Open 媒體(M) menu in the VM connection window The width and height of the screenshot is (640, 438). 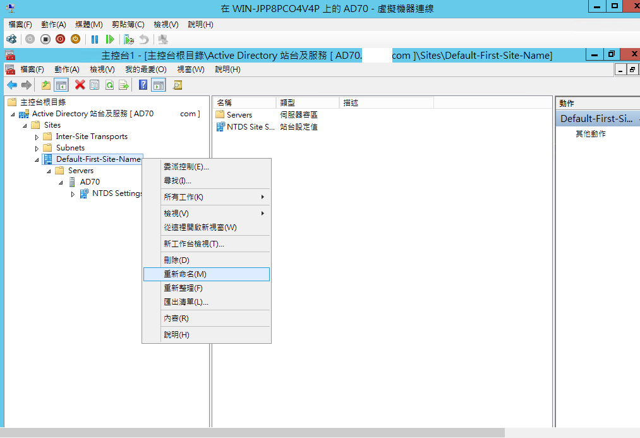click(89, 25)
